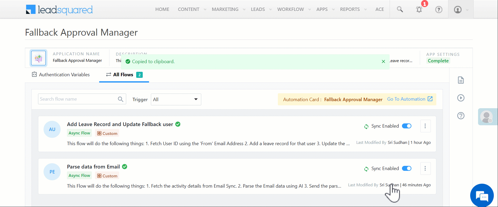Image resolution: width=498 pixels, height=207 pixels.
Task: Open Add Leave Record and Update Fallback user flow
Action: click(x=120, y=124)
